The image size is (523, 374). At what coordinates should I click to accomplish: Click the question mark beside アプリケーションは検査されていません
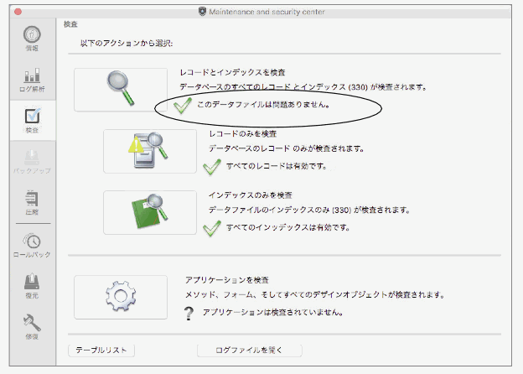(x=189, y=312)
